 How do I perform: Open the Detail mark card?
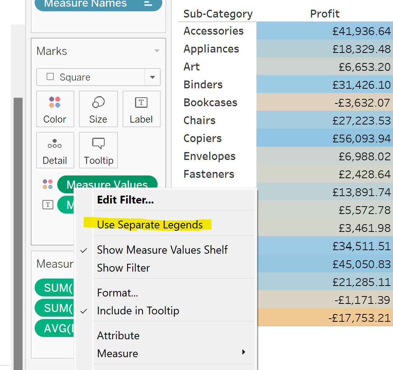click(55, 150)
